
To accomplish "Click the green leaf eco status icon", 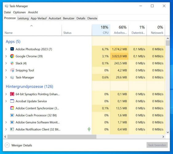I will click(x=89, y=129).
